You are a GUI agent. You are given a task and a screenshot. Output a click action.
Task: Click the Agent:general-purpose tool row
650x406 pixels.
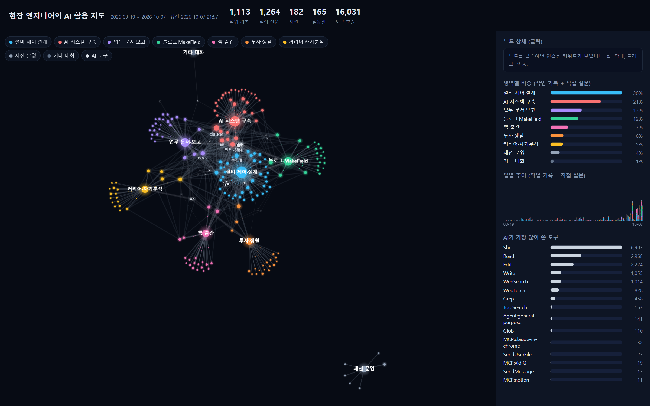point(573,319)
